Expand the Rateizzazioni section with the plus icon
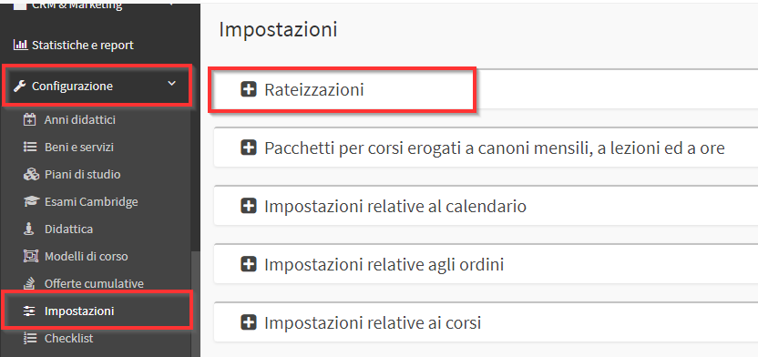The image size is (758, 357). pos(249,90)
